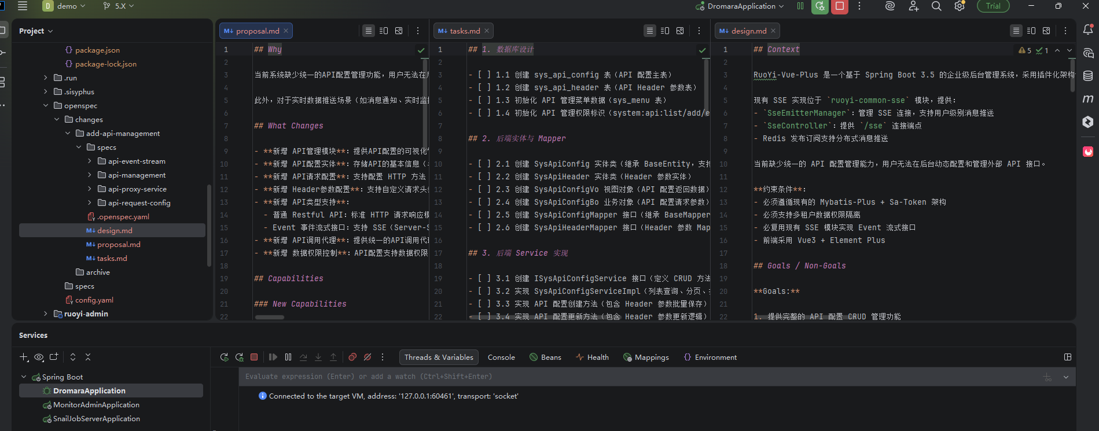Open the main menu hamburger icon
The height and width of the screenshot is (431, 1099).
click(23, 6)
